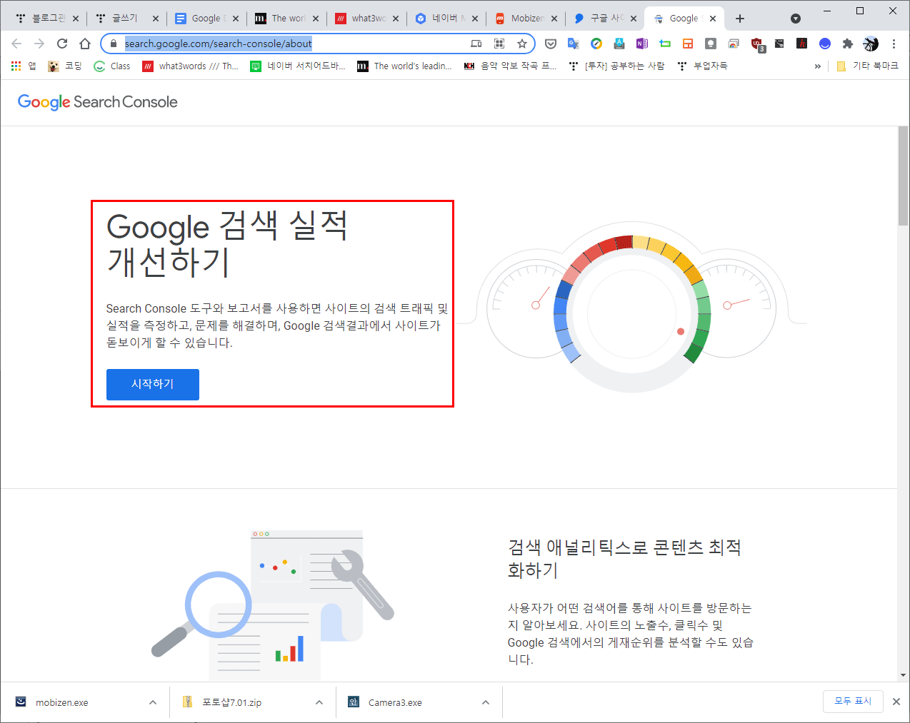Viewport: 910px width, 723px height.
Task: Open The world's leadin... bookmark
Action: pos(404,66)
